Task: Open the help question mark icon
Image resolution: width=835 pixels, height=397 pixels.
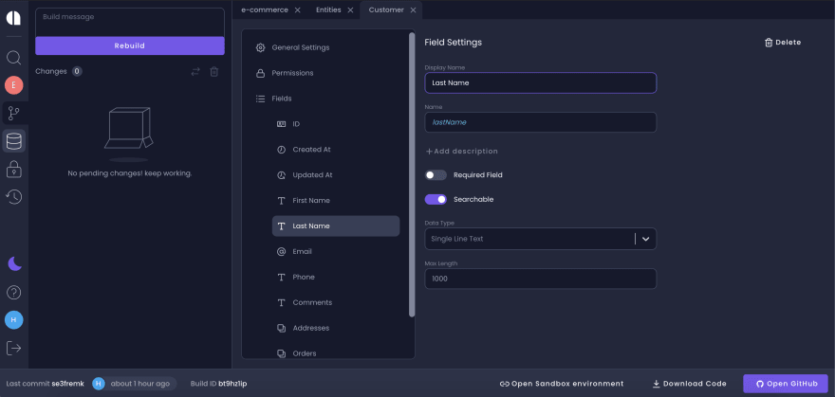Action: pos(14,293)
